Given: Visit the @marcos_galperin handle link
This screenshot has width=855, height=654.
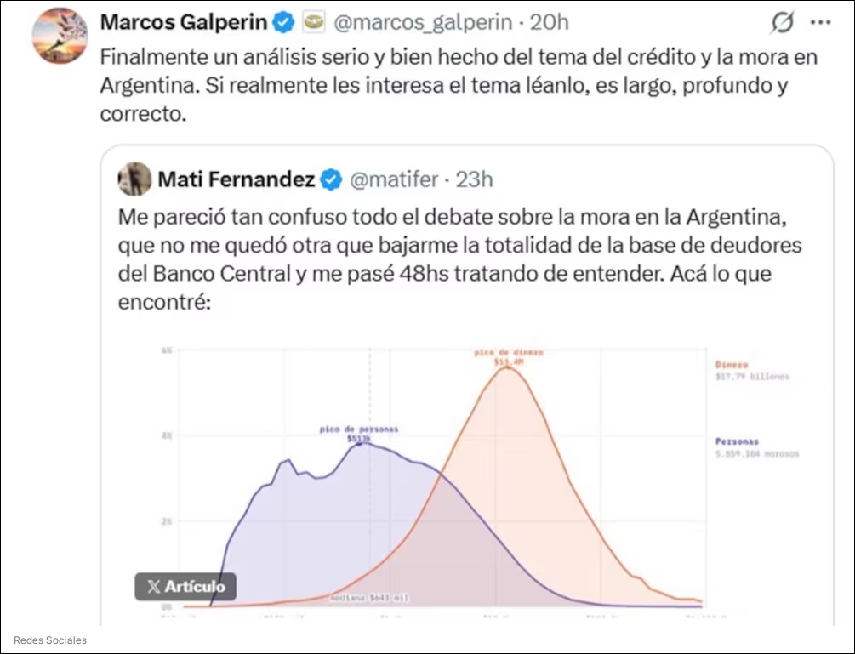Looking at the screenshot, I should pos(423,22).
